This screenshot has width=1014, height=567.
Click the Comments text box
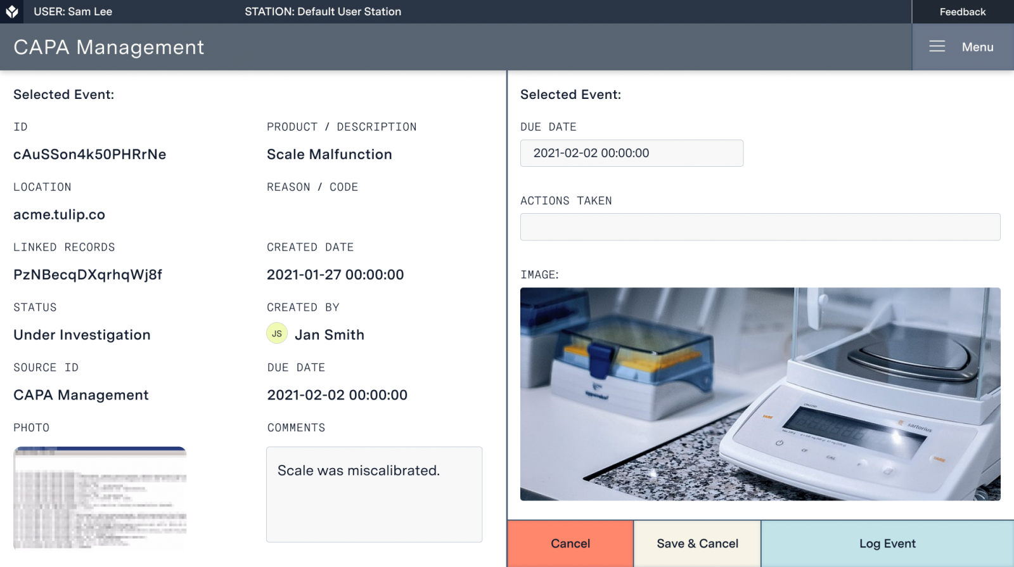pos(374,494)
